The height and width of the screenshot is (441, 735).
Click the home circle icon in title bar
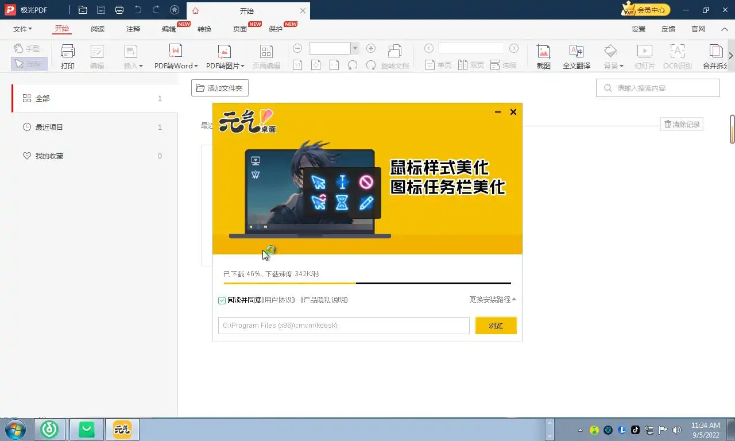(x=175, y=10)
